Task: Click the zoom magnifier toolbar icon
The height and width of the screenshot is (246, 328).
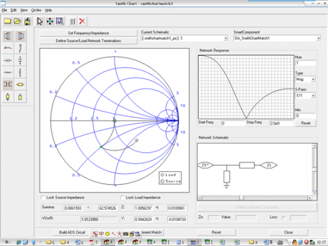Action: click(60, 21)
